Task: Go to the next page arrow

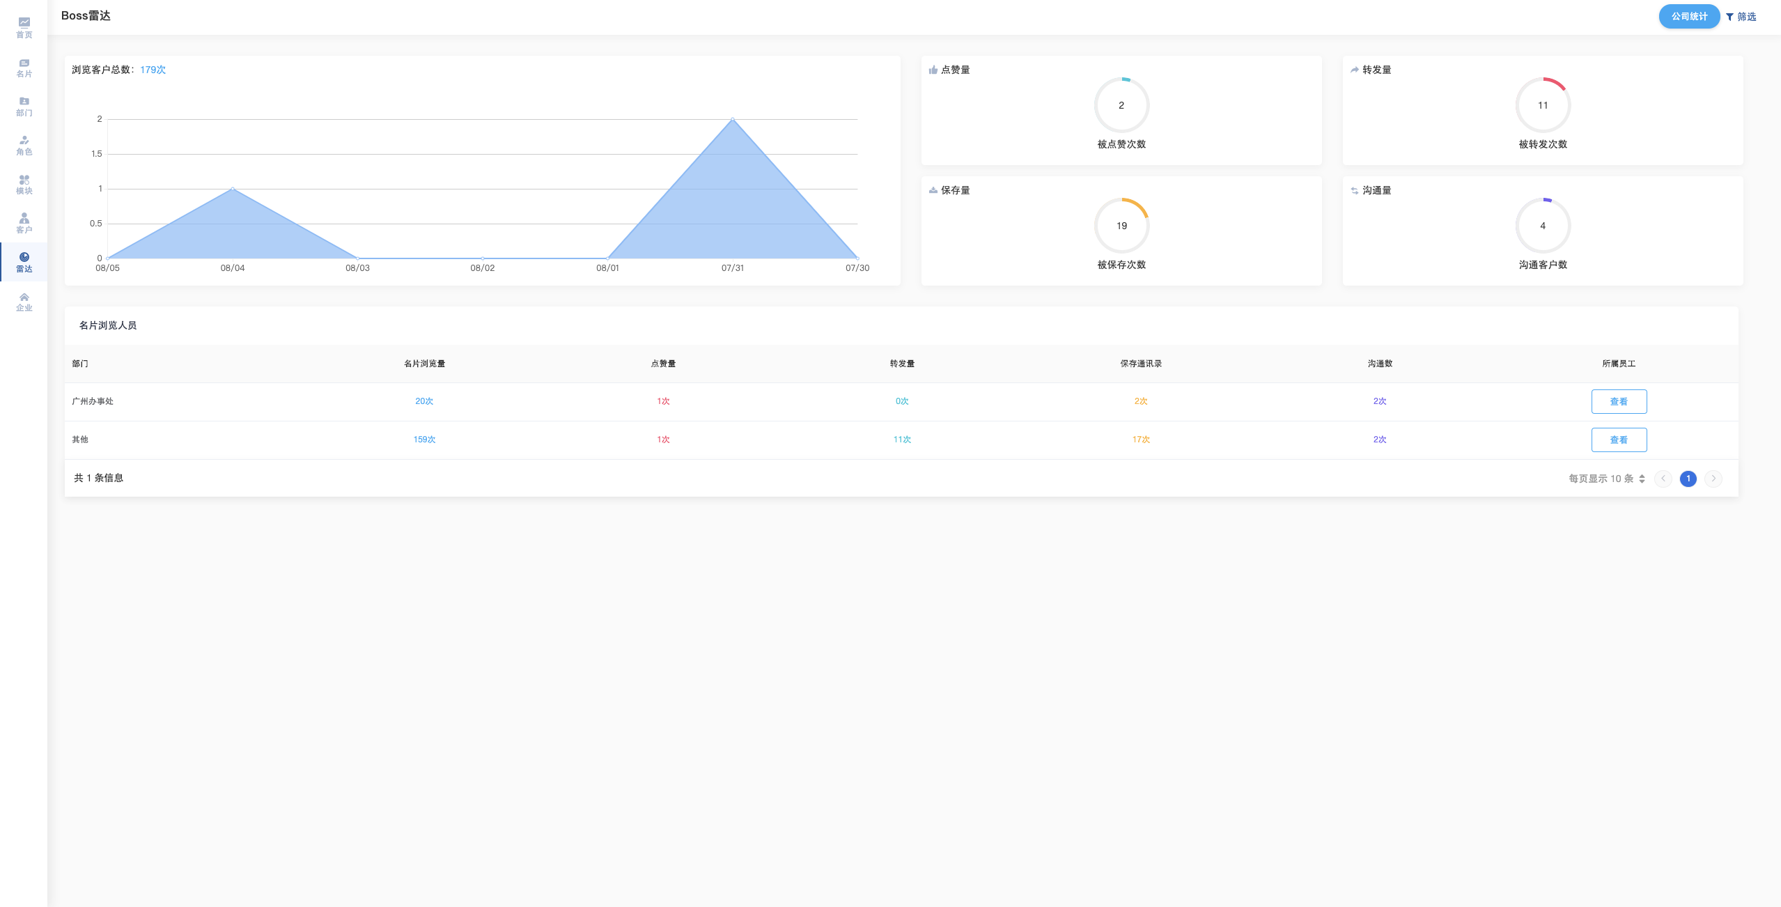Action: (x=1713, y=479)
